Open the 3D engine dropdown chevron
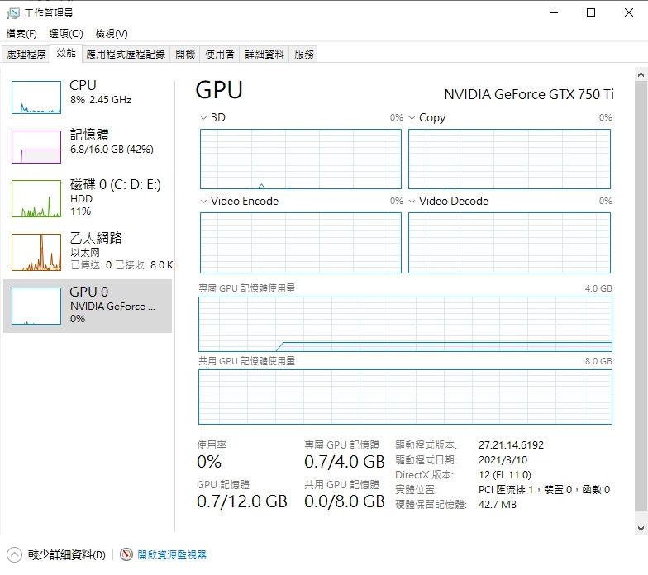Image resolution: width=648 pixels, height=575 pixels. click(x=203, y=117)
